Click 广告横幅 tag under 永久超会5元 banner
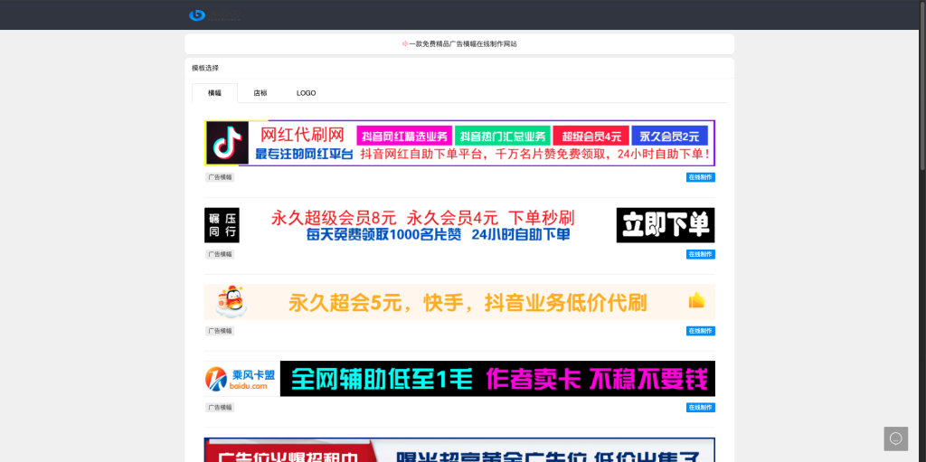This screenshot has width=926, height=462. pos(220,331)
